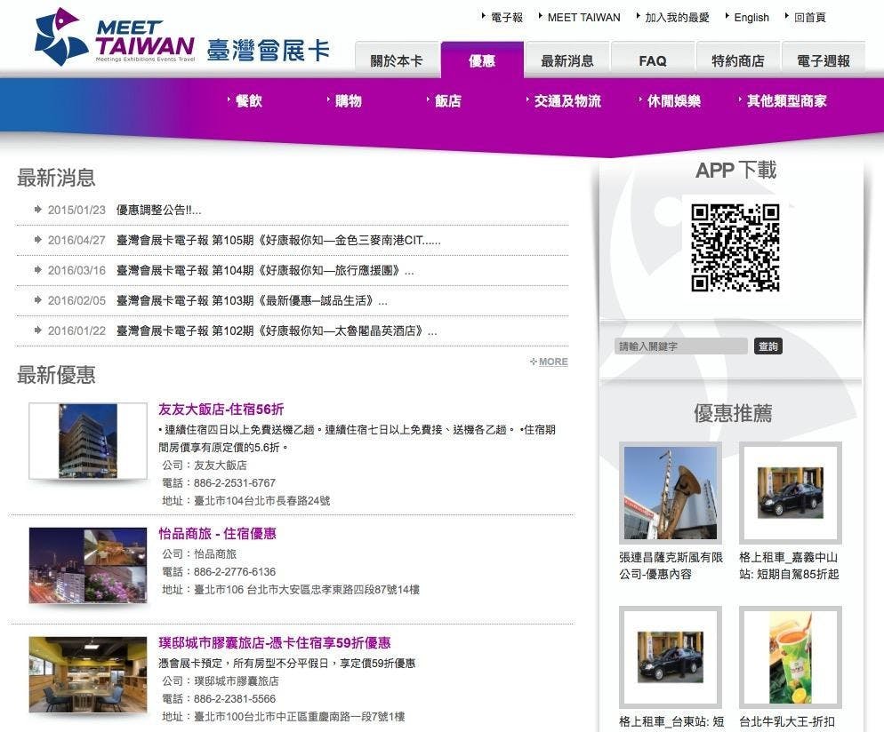
Task: Choose the 餐飲 category
Action: point(249,100)
